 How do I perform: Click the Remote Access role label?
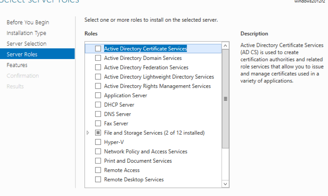point(122,170)
